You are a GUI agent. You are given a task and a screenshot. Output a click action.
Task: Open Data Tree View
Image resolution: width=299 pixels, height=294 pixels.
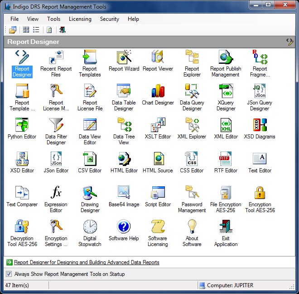click(124, 132)
